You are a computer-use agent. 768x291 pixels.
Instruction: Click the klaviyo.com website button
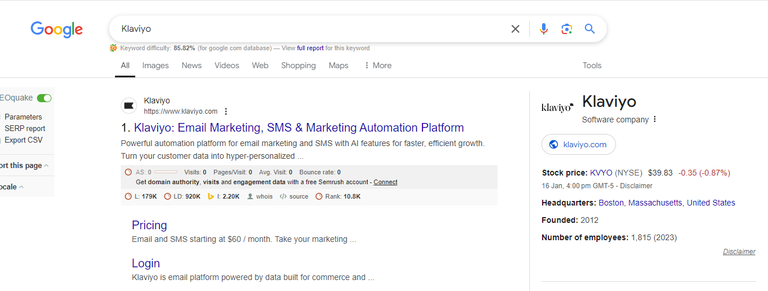coord(578,144)
